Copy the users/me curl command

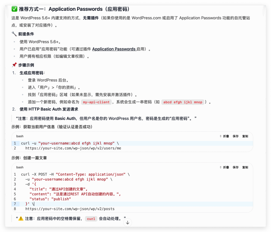click(x=245, y=136)
